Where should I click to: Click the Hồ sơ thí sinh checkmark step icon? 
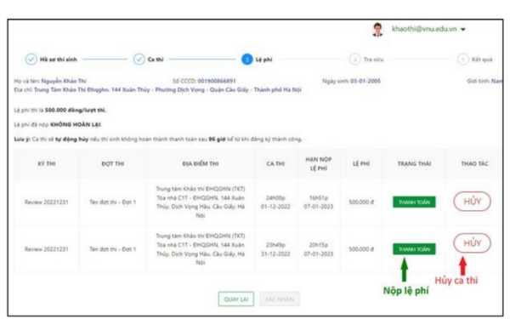click(31, 60)
